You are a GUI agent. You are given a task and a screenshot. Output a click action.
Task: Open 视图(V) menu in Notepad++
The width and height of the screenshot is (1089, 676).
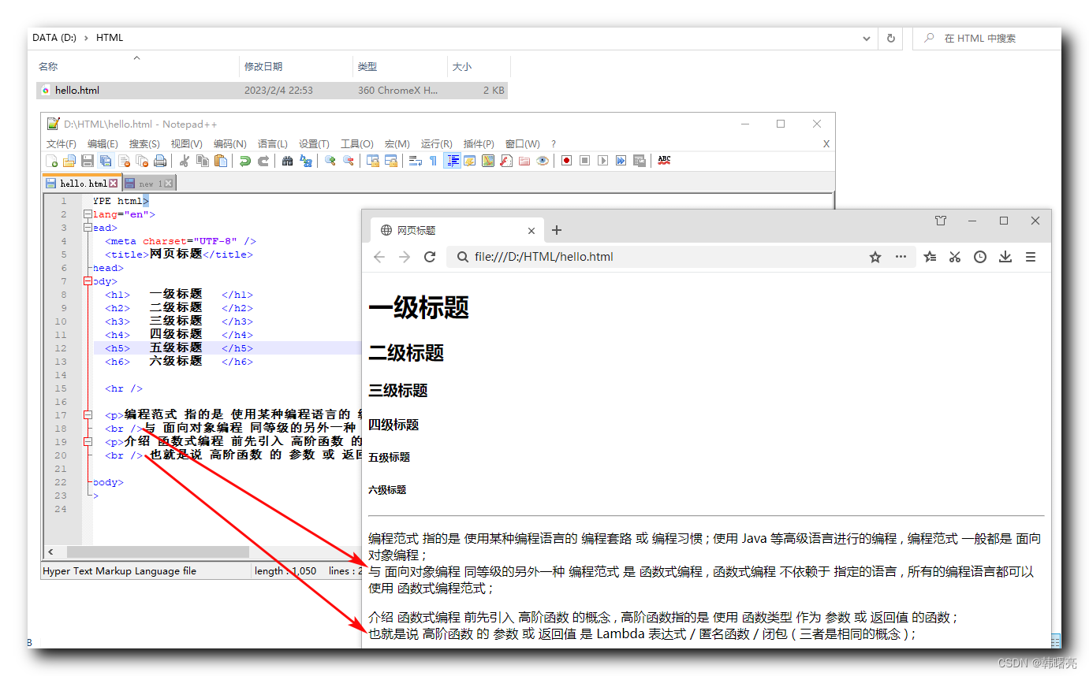186,143
